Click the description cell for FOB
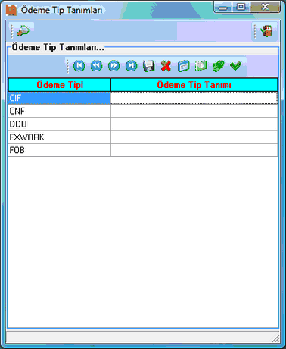The height and width of the screenshot is (349, 286). click(x=194, y=150)
